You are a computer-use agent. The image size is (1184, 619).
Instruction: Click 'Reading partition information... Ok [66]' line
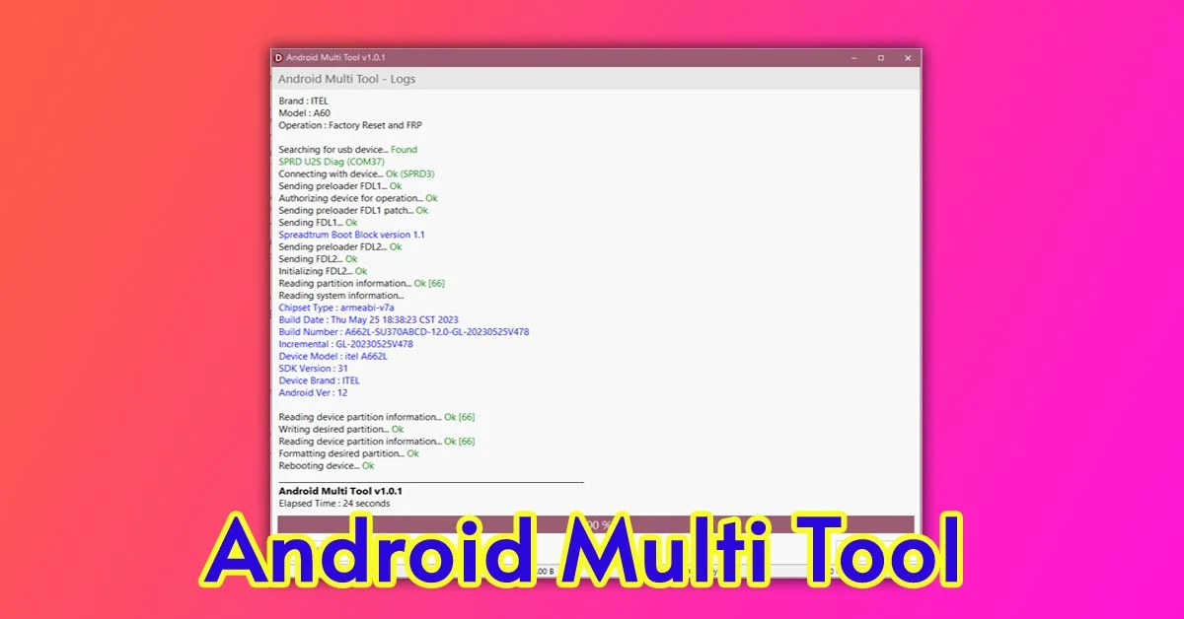pyautogui.click(x=362, y=283)
